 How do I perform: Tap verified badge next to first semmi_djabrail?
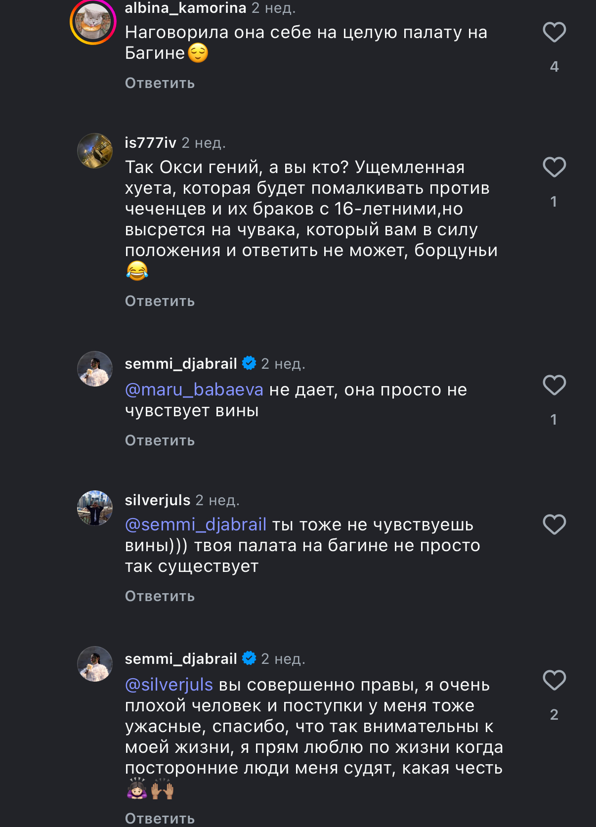coord(249,363)
